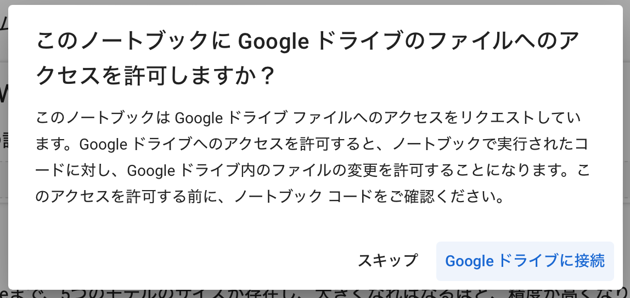Click the スキップ button
Viewport: 630px width, 298px height.
click(387, 261)
